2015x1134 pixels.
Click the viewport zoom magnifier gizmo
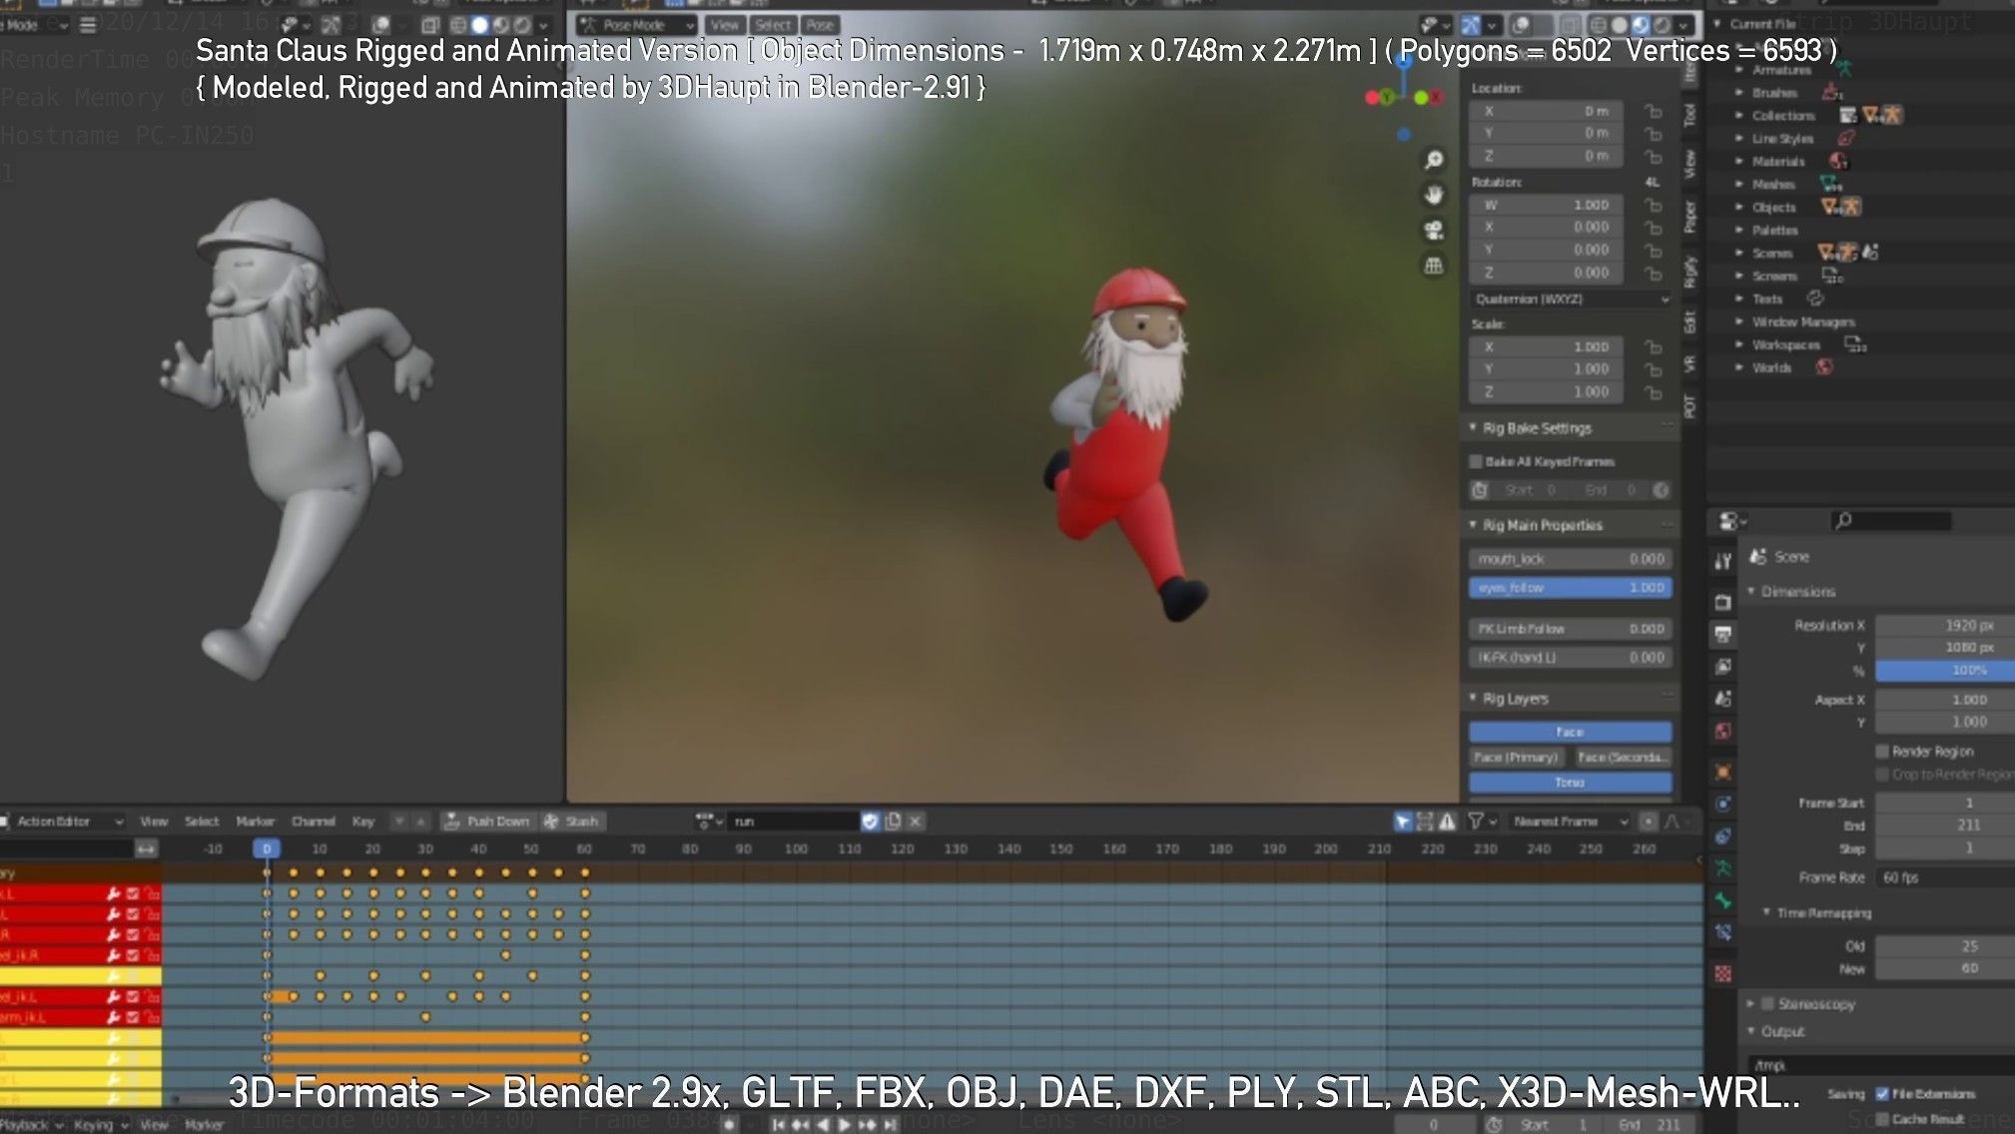[x=1434, y=160]
